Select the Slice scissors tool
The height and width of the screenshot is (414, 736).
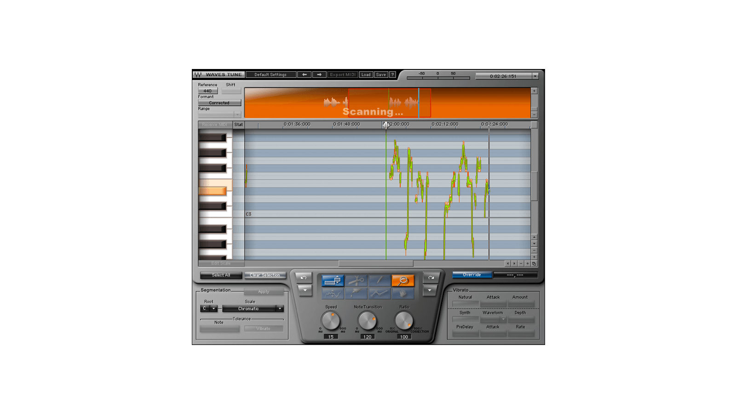pyautogui.click(x=356, y=280)
